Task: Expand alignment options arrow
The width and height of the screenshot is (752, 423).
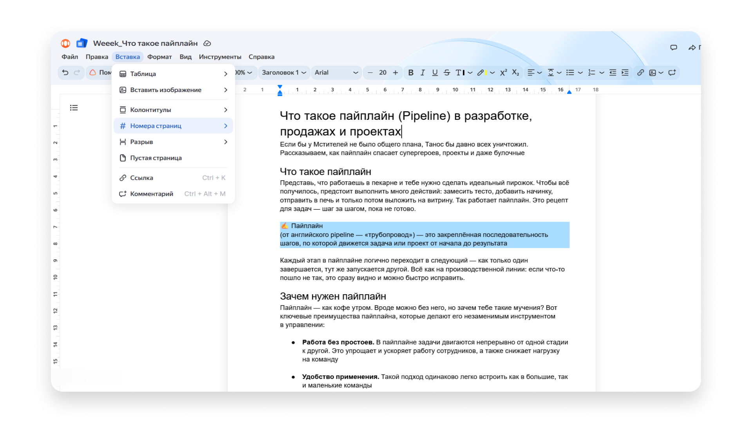Action: [540, 73]
